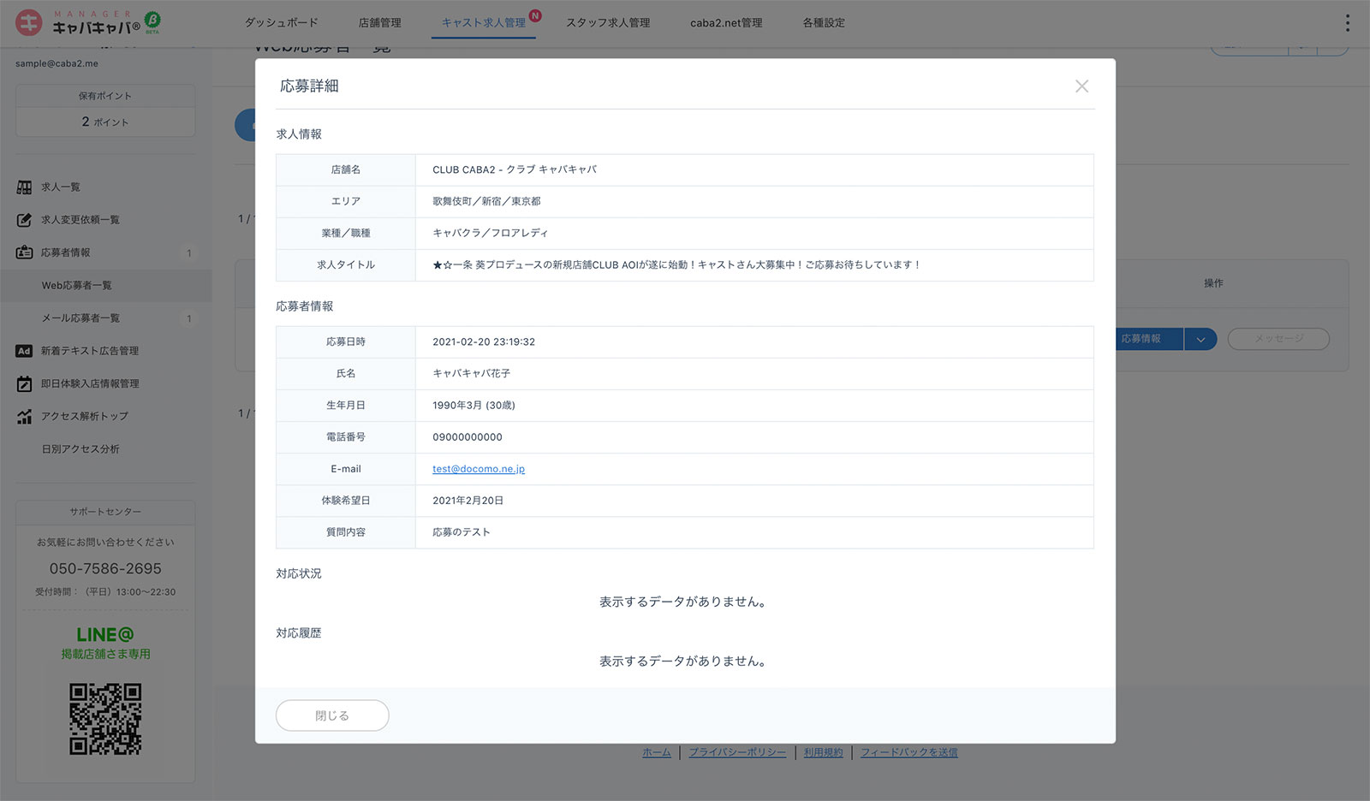Click the 求人一覧 building icon in sidebar
The image size is (1370, 801).
(x=24, y=187)
